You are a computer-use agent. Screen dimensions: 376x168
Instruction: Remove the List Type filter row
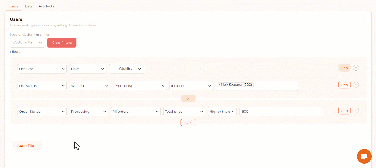[x=356, y=68]
